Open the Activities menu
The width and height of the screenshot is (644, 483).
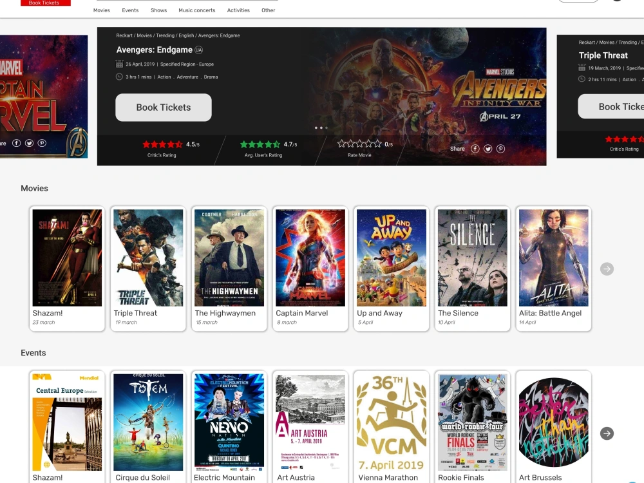(x=238, y=10)
